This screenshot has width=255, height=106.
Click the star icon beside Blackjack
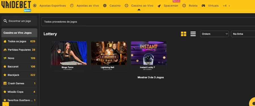[5, 75]
